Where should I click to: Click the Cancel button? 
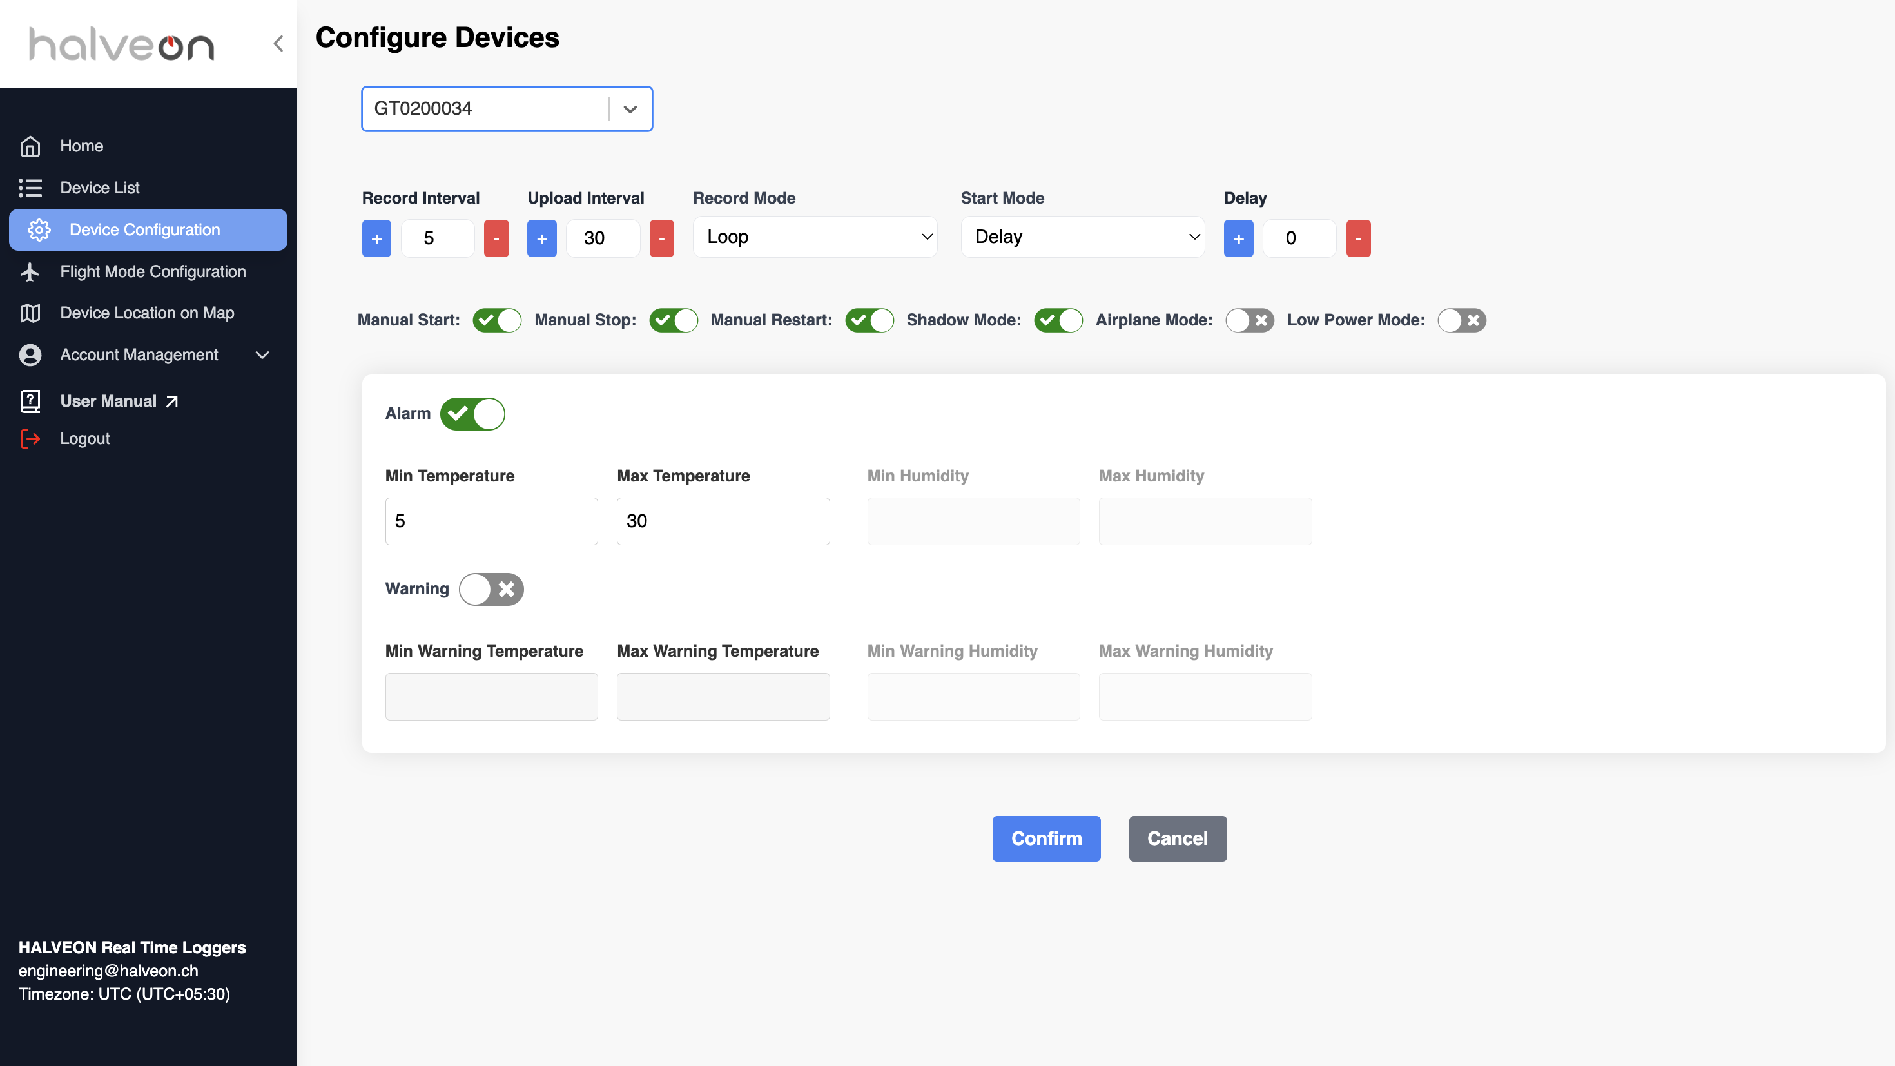(x=1178, y=838)
